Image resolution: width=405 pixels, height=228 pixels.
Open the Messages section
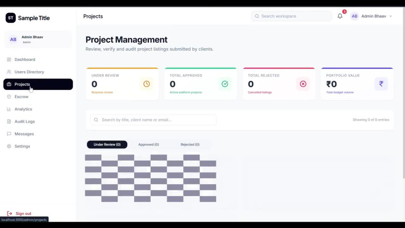click(x=38, y=134)
